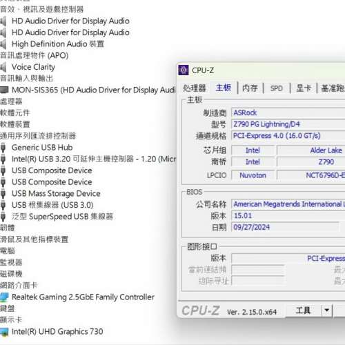Click the CPU-Z window title text
The image size is (345, 345).
(x=203, y=70)
